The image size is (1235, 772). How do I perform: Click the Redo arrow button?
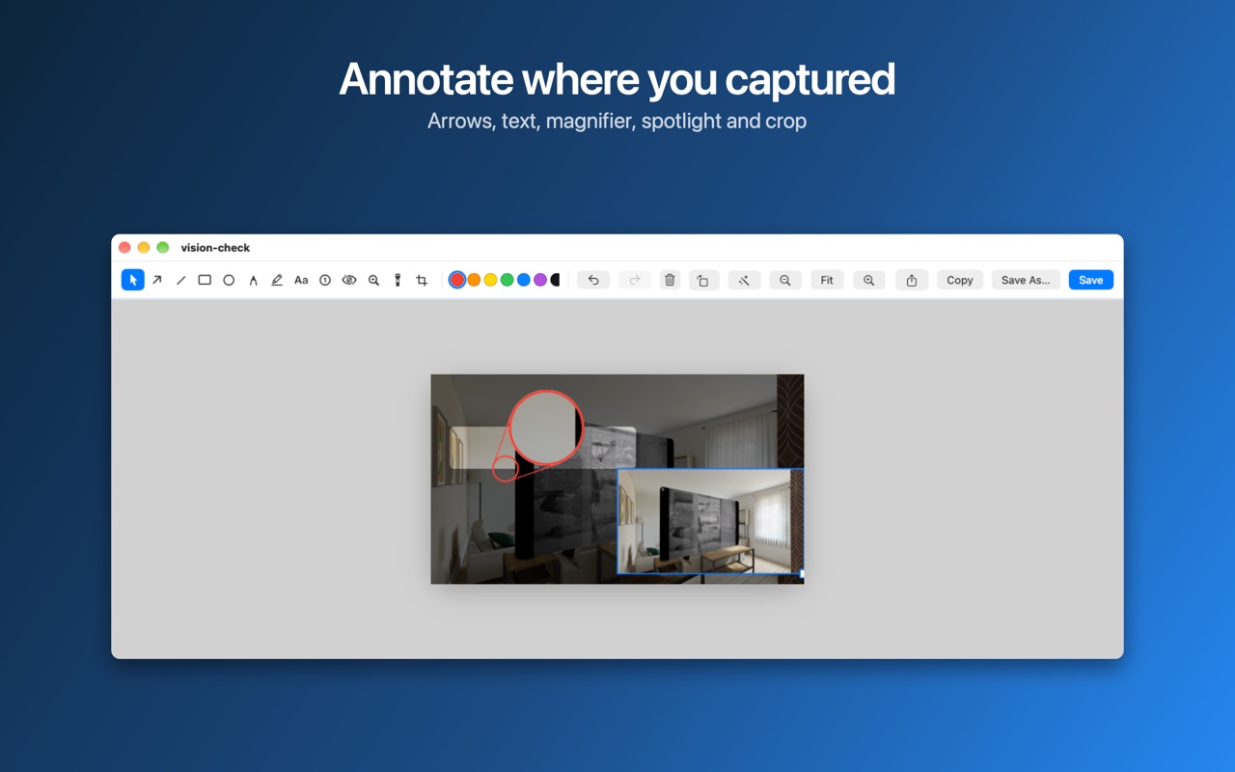click(x=634, y=280)
